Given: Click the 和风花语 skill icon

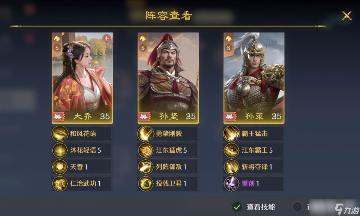Looking at the screenshot, I should pyautogui.click(x=60, y=134).
